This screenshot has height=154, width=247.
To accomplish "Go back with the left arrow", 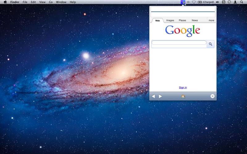I will click(153, 96).
